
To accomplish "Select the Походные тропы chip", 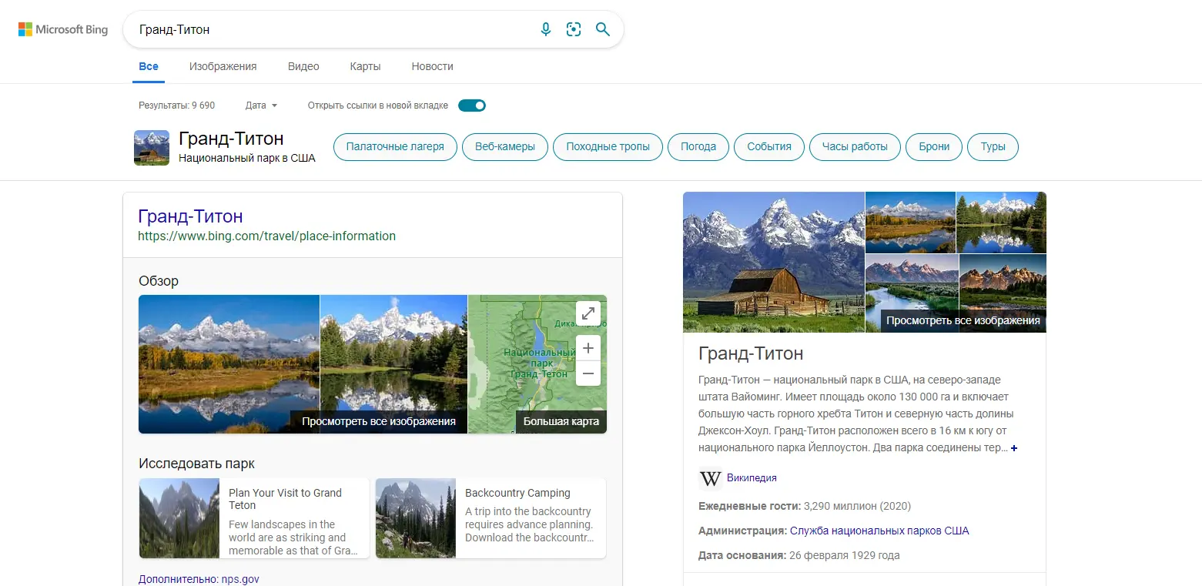I will [x=608, y=147].
